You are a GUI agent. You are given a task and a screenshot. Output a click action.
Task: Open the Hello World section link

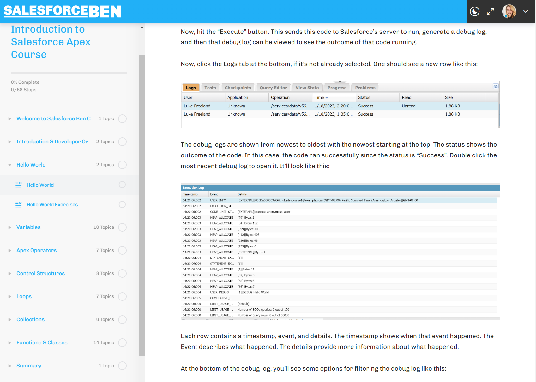[x=31, y=165]
